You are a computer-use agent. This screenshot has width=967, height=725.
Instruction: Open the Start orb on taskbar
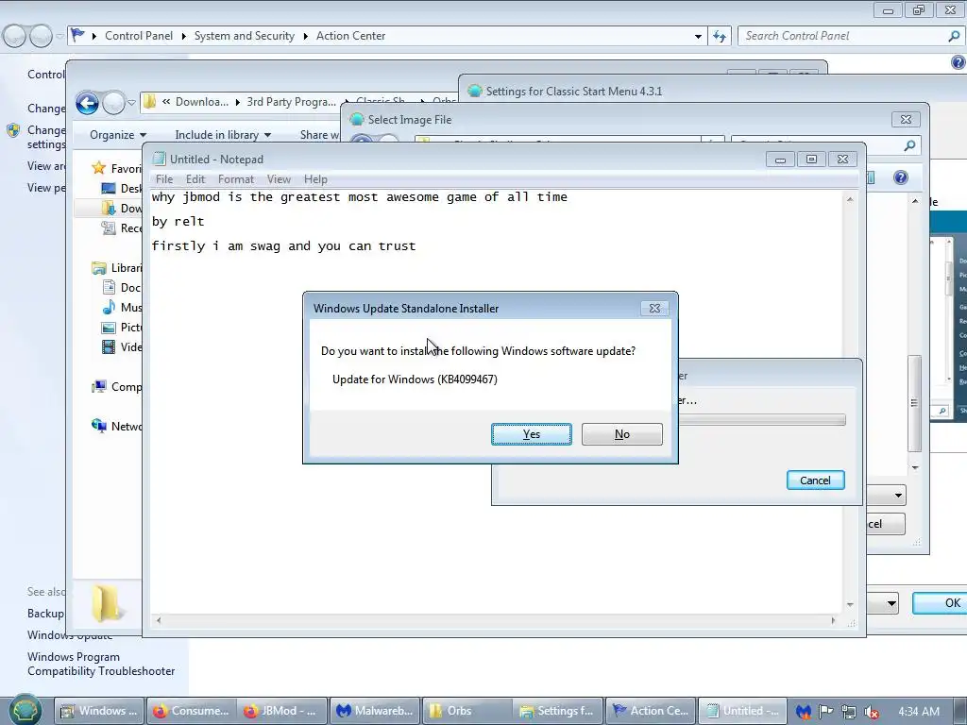click(25, 710)
